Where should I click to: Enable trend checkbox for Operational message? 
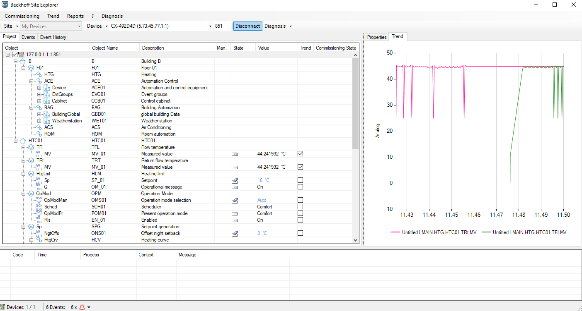[301, 187]
